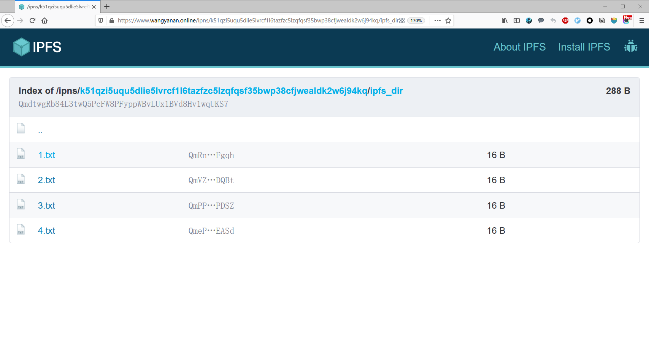Open the Firefox hamburger menu
Screen dimensions: 649x358
[x=641, y=21]
